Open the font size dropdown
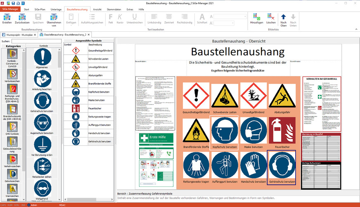 [232, 23]
